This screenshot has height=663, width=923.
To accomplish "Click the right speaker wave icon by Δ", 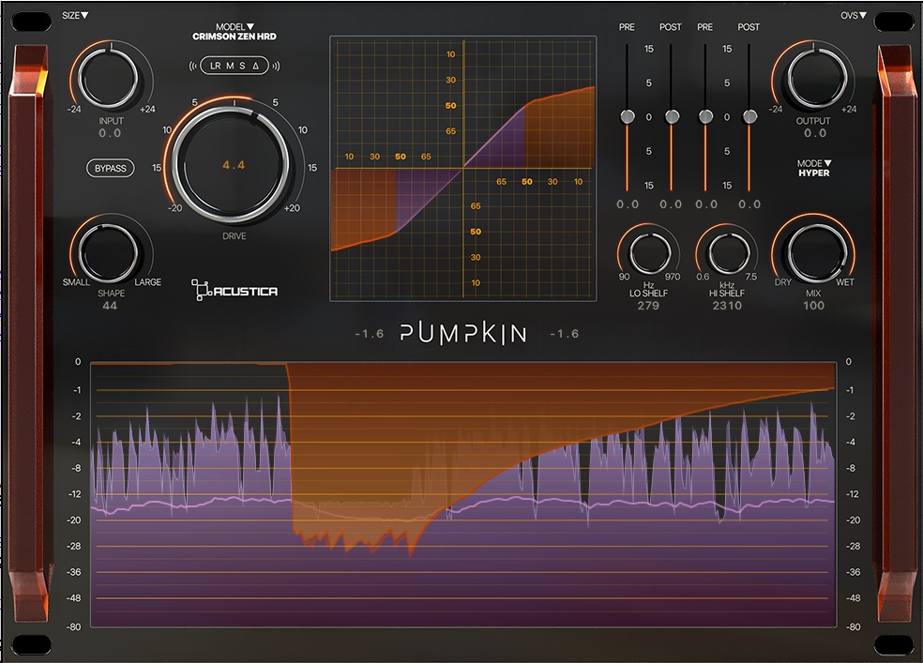I will [x=276, y=66].
